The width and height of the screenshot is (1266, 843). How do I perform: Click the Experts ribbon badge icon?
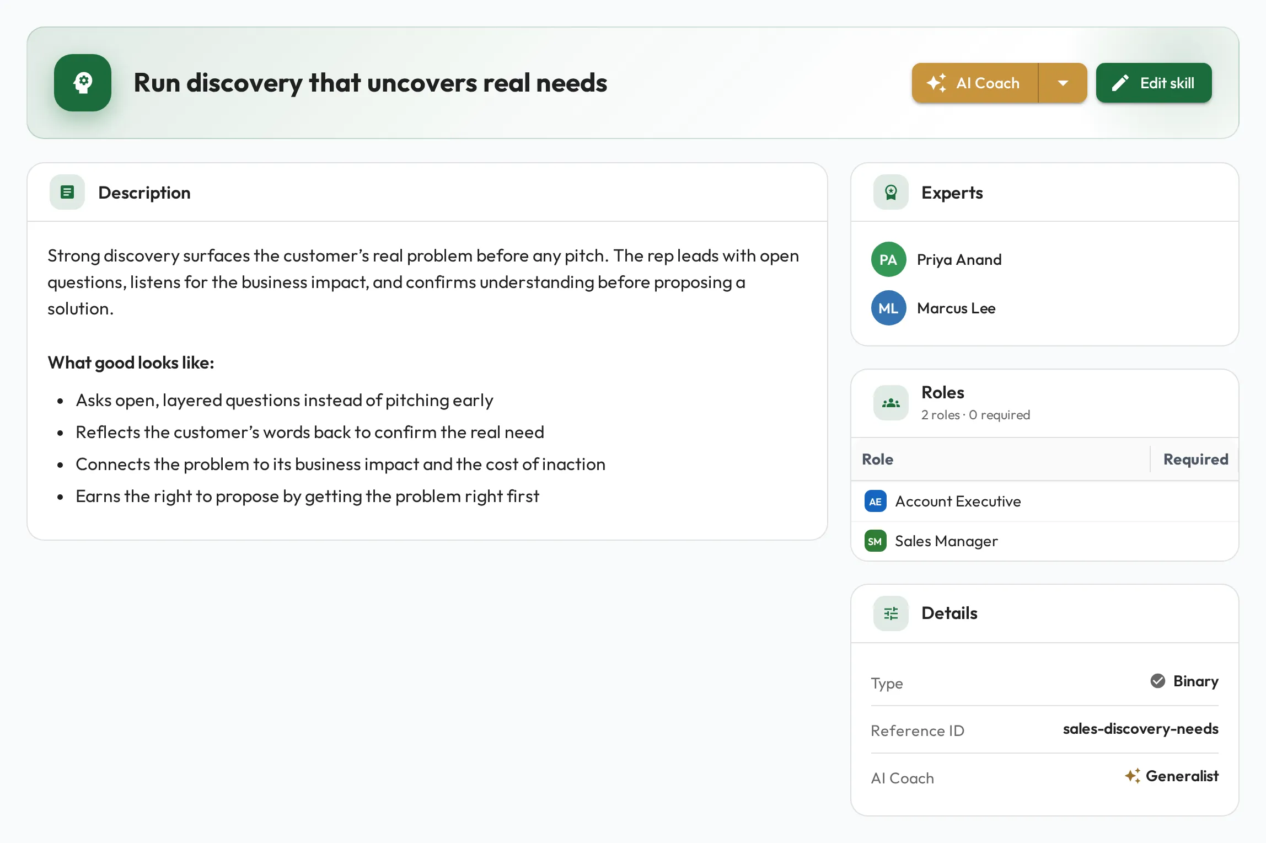point(891,192)
